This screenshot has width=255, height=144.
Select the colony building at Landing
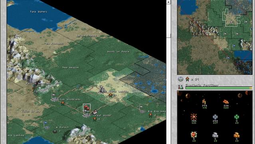102,90
